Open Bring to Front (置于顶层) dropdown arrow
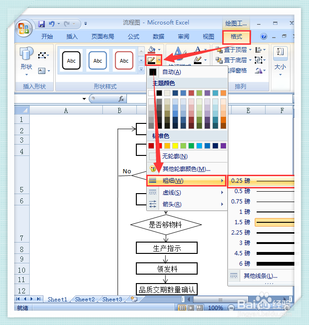This screenshot has height=325, width=309. (x=250, y=50)
